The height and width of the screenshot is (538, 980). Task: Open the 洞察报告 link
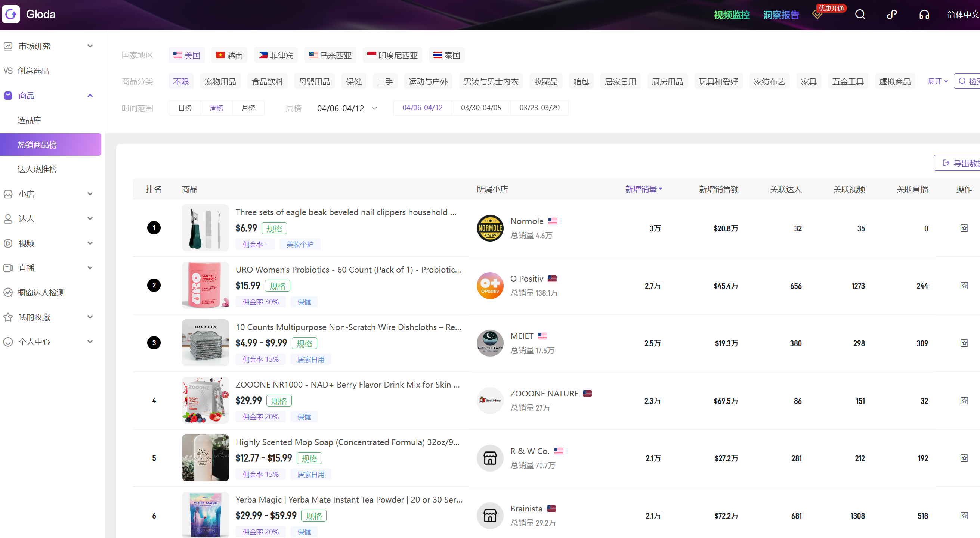[781, 15]
